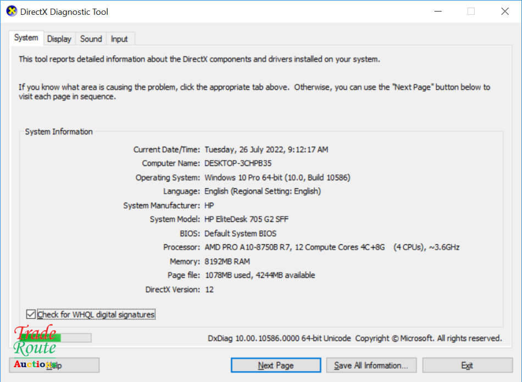Click Save All Information button
The image size is (522, 382).
tap(371, 366)
